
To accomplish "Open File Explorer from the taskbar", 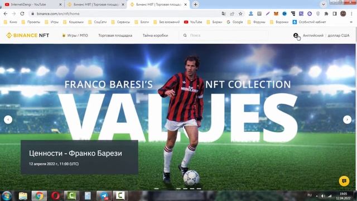I will pyautogui.click(x=23, y=196).
